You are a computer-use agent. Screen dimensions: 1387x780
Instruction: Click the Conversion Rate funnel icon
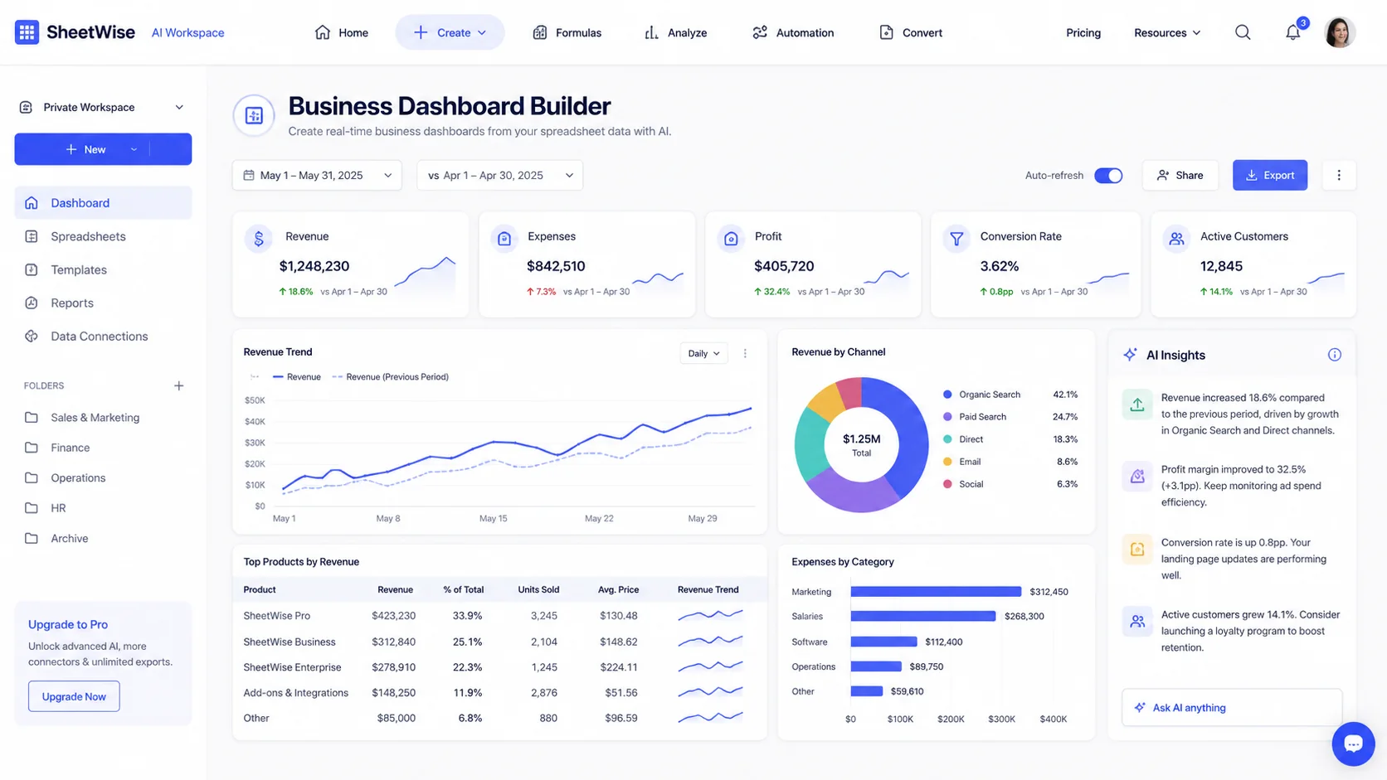coord(956,239)
